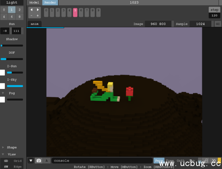This screenshot has height=169, width=222.
Task: Select animation frame 9
Action: click(x=98, y=13)
